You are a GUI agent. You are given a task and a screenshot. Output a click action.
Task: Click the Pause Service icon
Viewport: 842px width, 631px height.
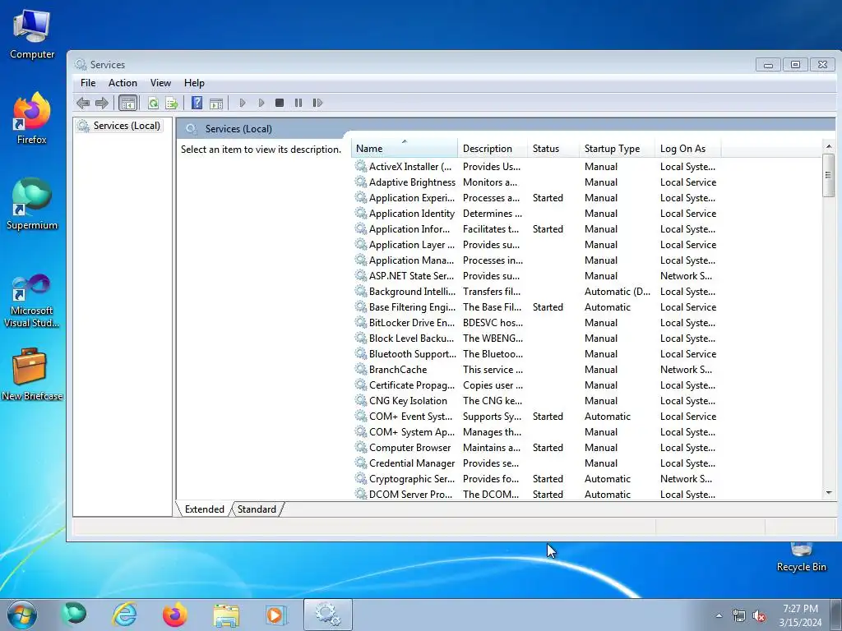pos(298,103)
